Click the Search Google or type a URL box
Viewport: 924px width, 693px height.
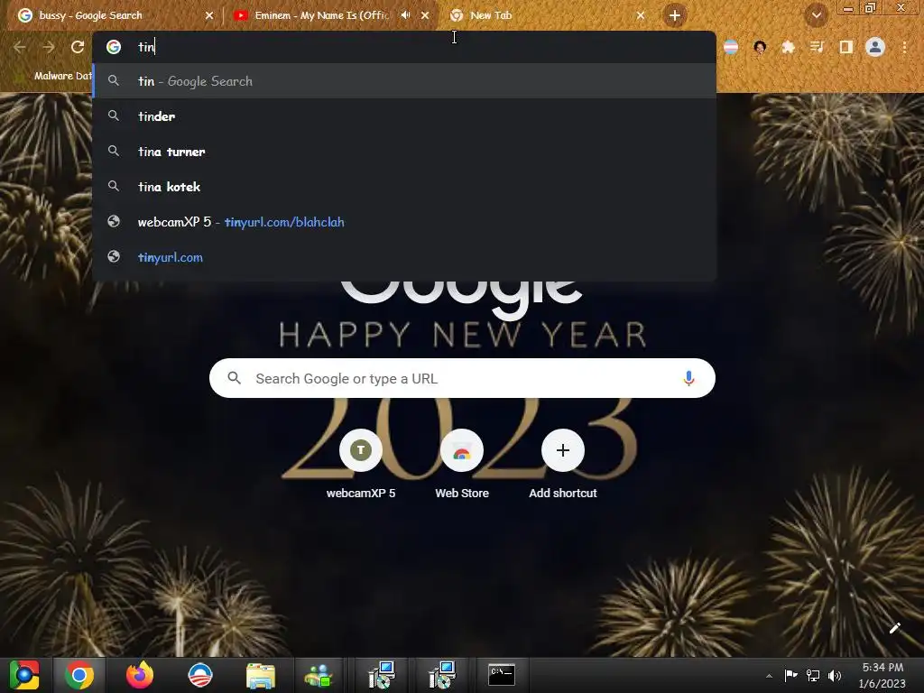pyautogui.click(x=462, y=378)
